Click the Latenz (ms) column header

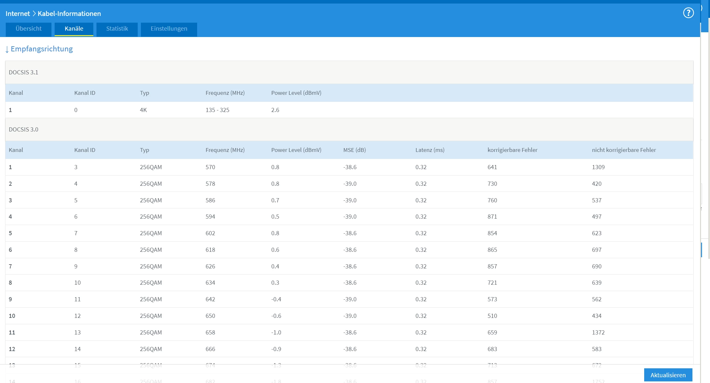(430, 150)
